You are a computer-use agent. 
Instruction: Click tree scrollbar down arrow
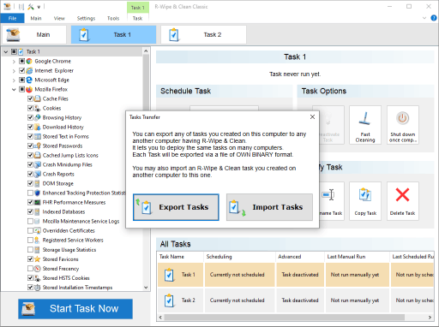[x=146, y=288]
